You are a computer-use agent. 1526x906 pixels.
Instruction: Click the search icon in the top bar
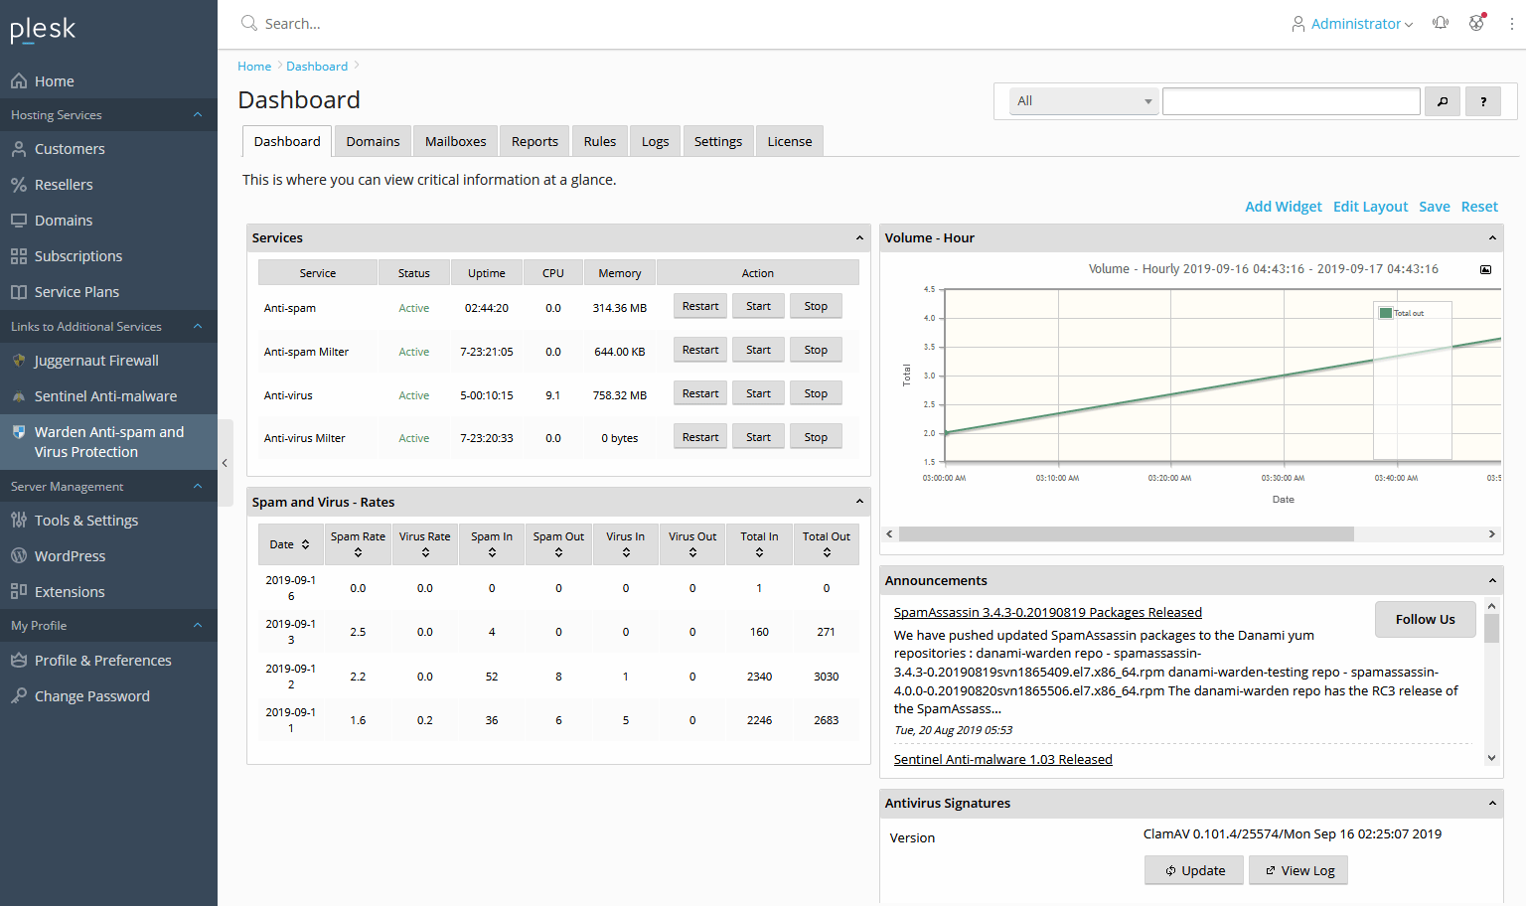pyautogui.click(x=249, y=23)
